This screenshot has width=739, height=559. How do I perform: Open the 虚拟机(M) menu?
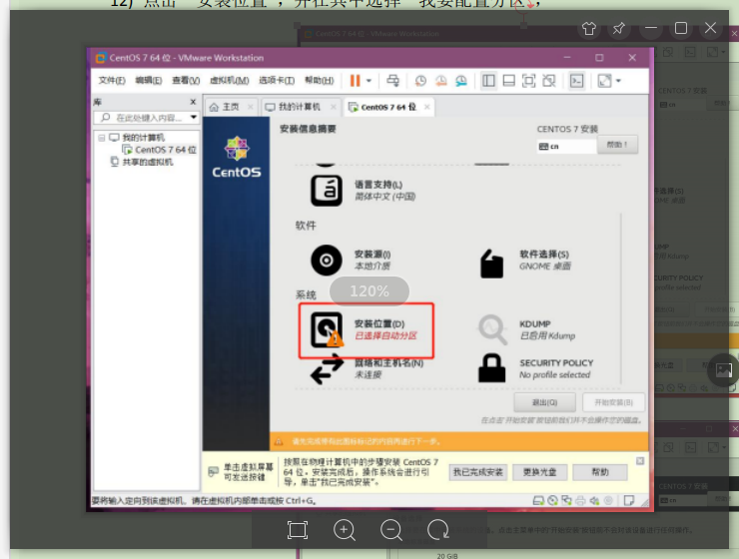[229, 81]
